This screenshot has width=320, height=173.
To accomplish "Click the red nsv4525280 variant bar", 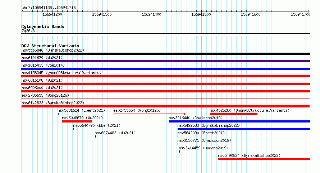I will click(x=234, y=114).
